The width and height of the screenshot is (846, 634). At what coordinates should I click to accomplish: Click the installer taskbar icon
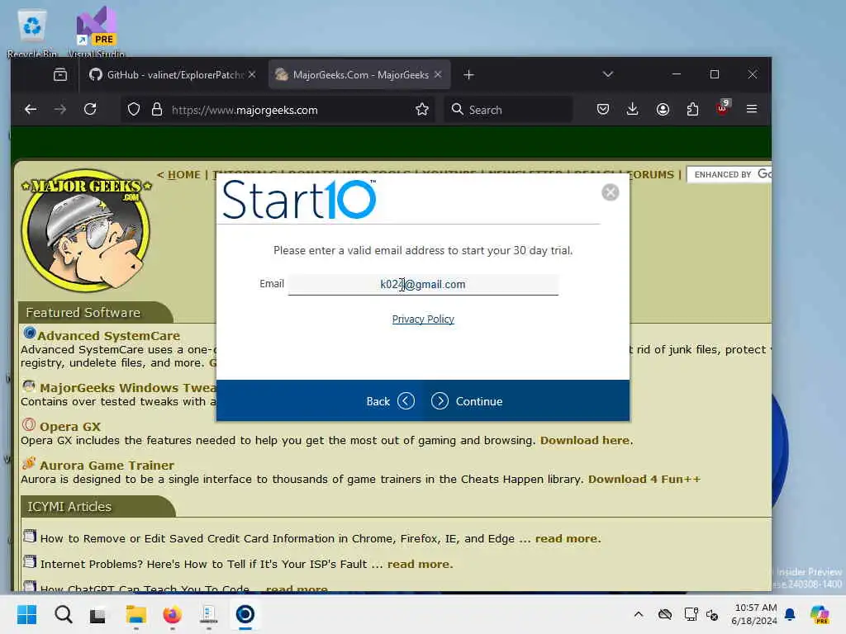(208, 614)
